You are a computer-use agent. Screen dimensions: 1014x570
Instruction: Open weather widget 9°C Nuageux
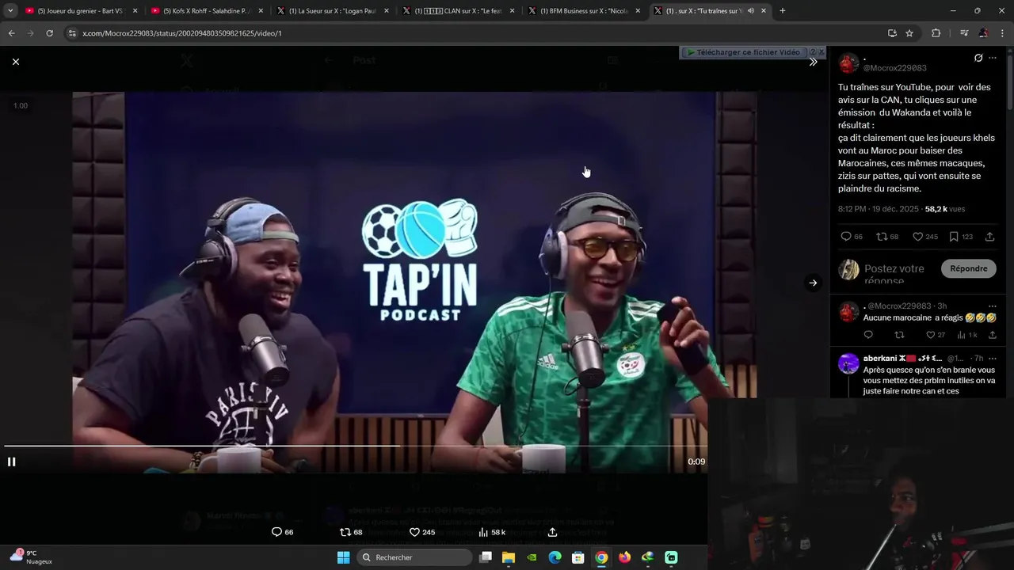pos(32,557)
